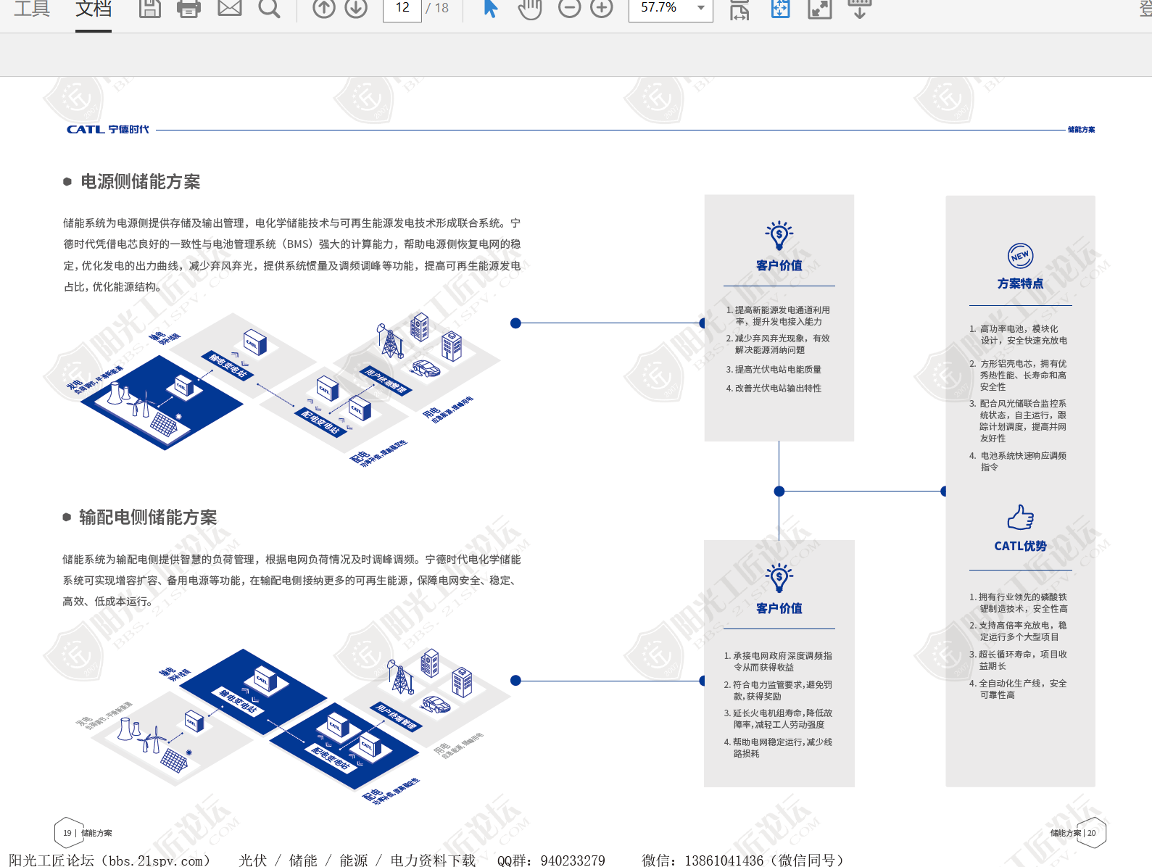Click the heading 输配电侧储能方案
This screenshot has height=867, width=1152.
click(148, 518)
